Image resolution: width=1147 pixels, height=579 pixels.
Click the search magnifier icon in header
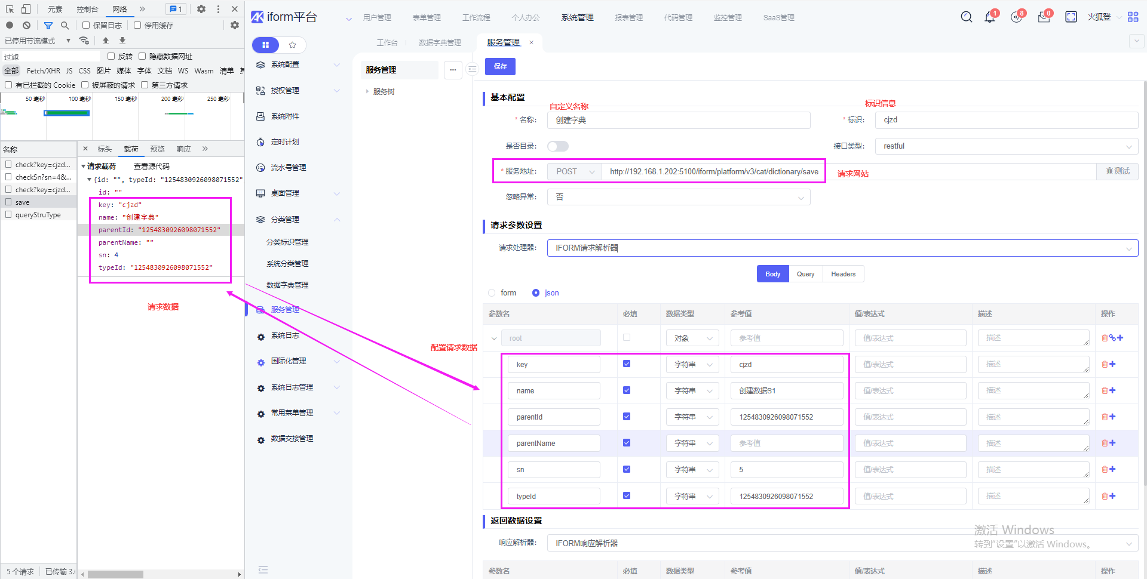[966, 17]
